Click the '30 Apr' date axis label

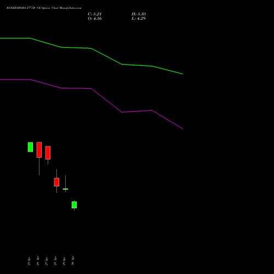point(73,261)
